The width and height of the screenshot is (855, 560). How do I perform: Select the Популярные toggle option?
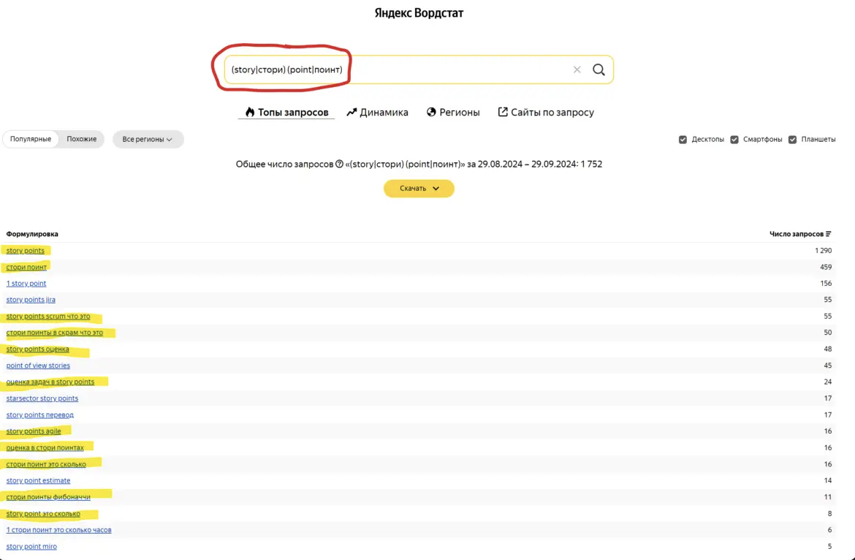31,139
